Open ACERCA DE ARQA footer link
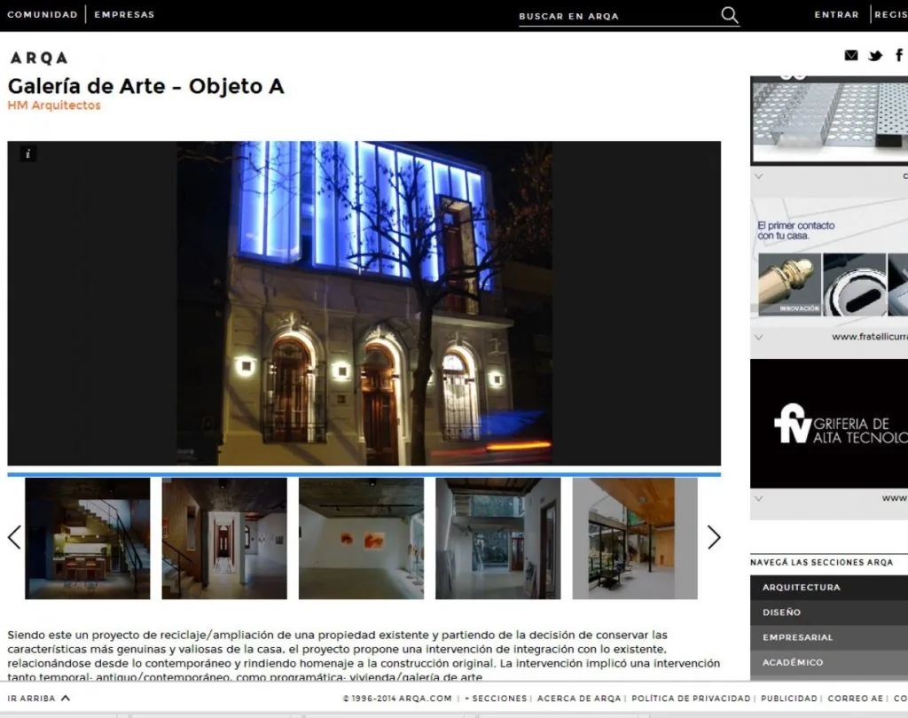 point(578,698)
